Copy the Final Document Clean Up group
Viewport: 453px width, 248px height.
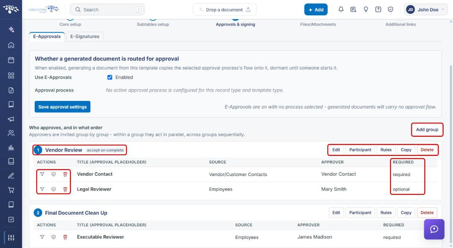(x=406, y=213)
